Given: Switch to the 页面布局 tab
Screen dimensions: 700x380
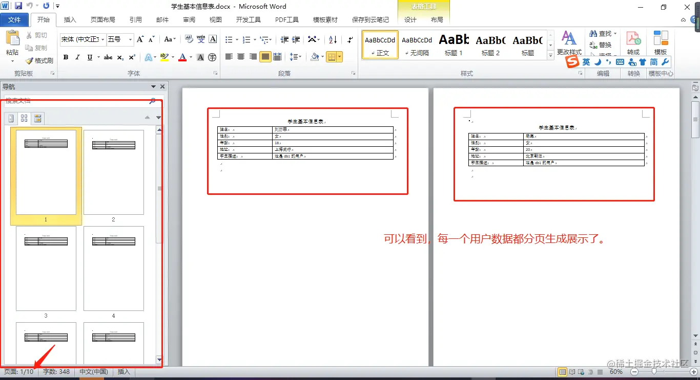Looking at the screenshot, I should pyautogui.click(x=103, y=20).
